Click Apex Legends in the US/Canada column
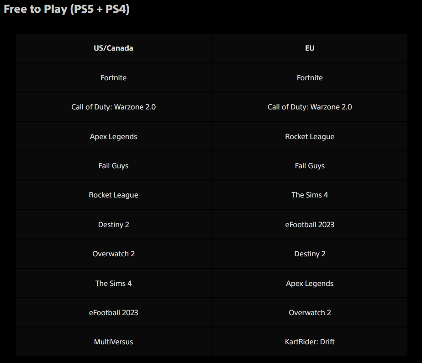The height and width of the screenshot is (363, 422). pos(113,136)
